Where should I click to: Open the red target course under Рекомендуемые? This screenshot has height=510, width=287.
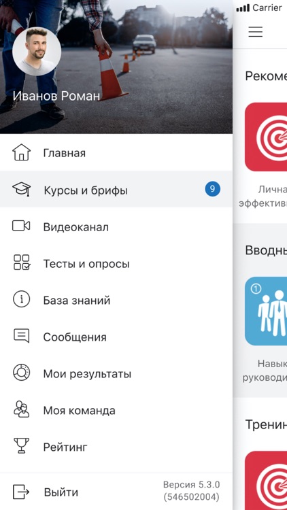point(266,137)
